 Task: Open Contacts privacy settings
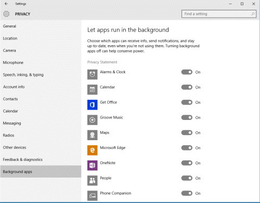point(41,99)
